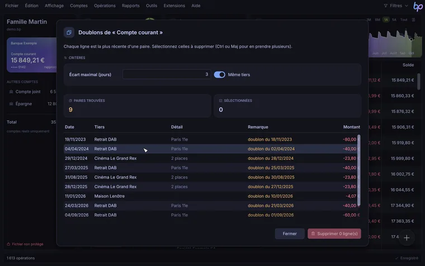Open the Aide menu
The width and height of the screenshot is (425, 266).
[196, 6]
